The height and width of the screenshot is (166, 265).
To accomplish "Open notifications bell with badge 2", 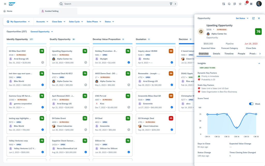I will (x=246, y=4).
